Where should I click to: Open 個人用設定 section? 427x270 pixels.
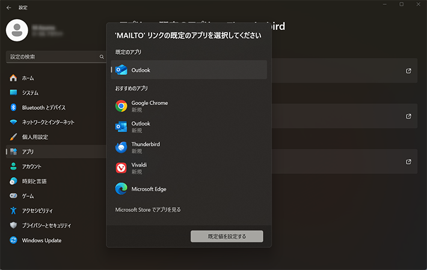coord(56,137)
